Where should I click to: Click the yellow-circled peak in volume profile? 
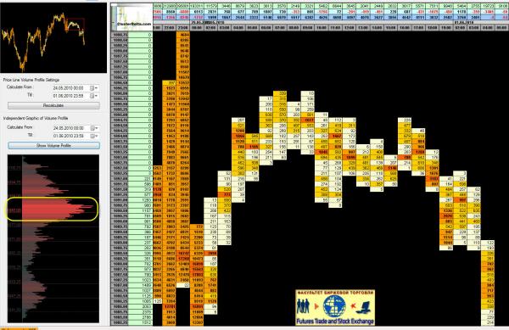click(52, 209)
